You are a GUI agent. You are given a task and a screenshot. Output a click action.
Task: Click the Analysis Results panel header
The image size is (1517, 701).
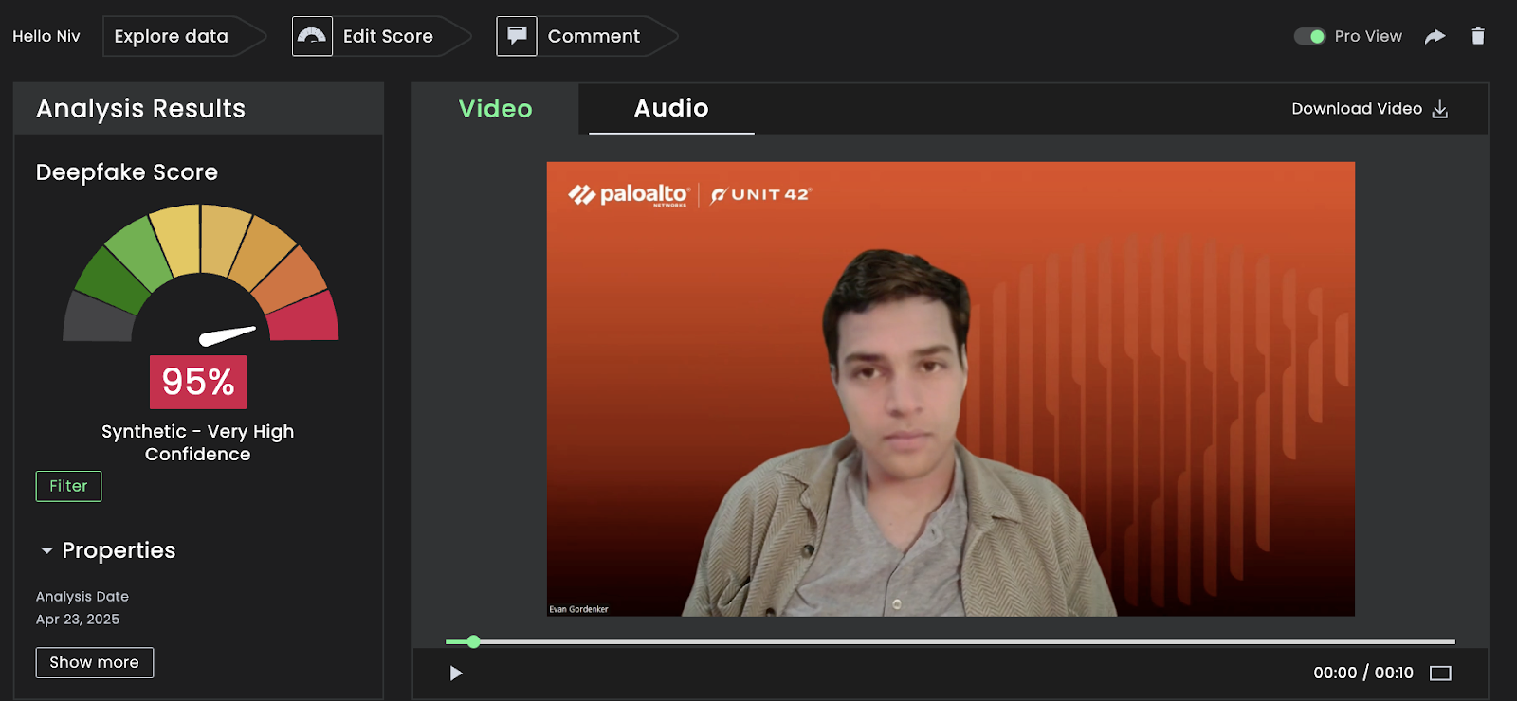tap(199, 108)
